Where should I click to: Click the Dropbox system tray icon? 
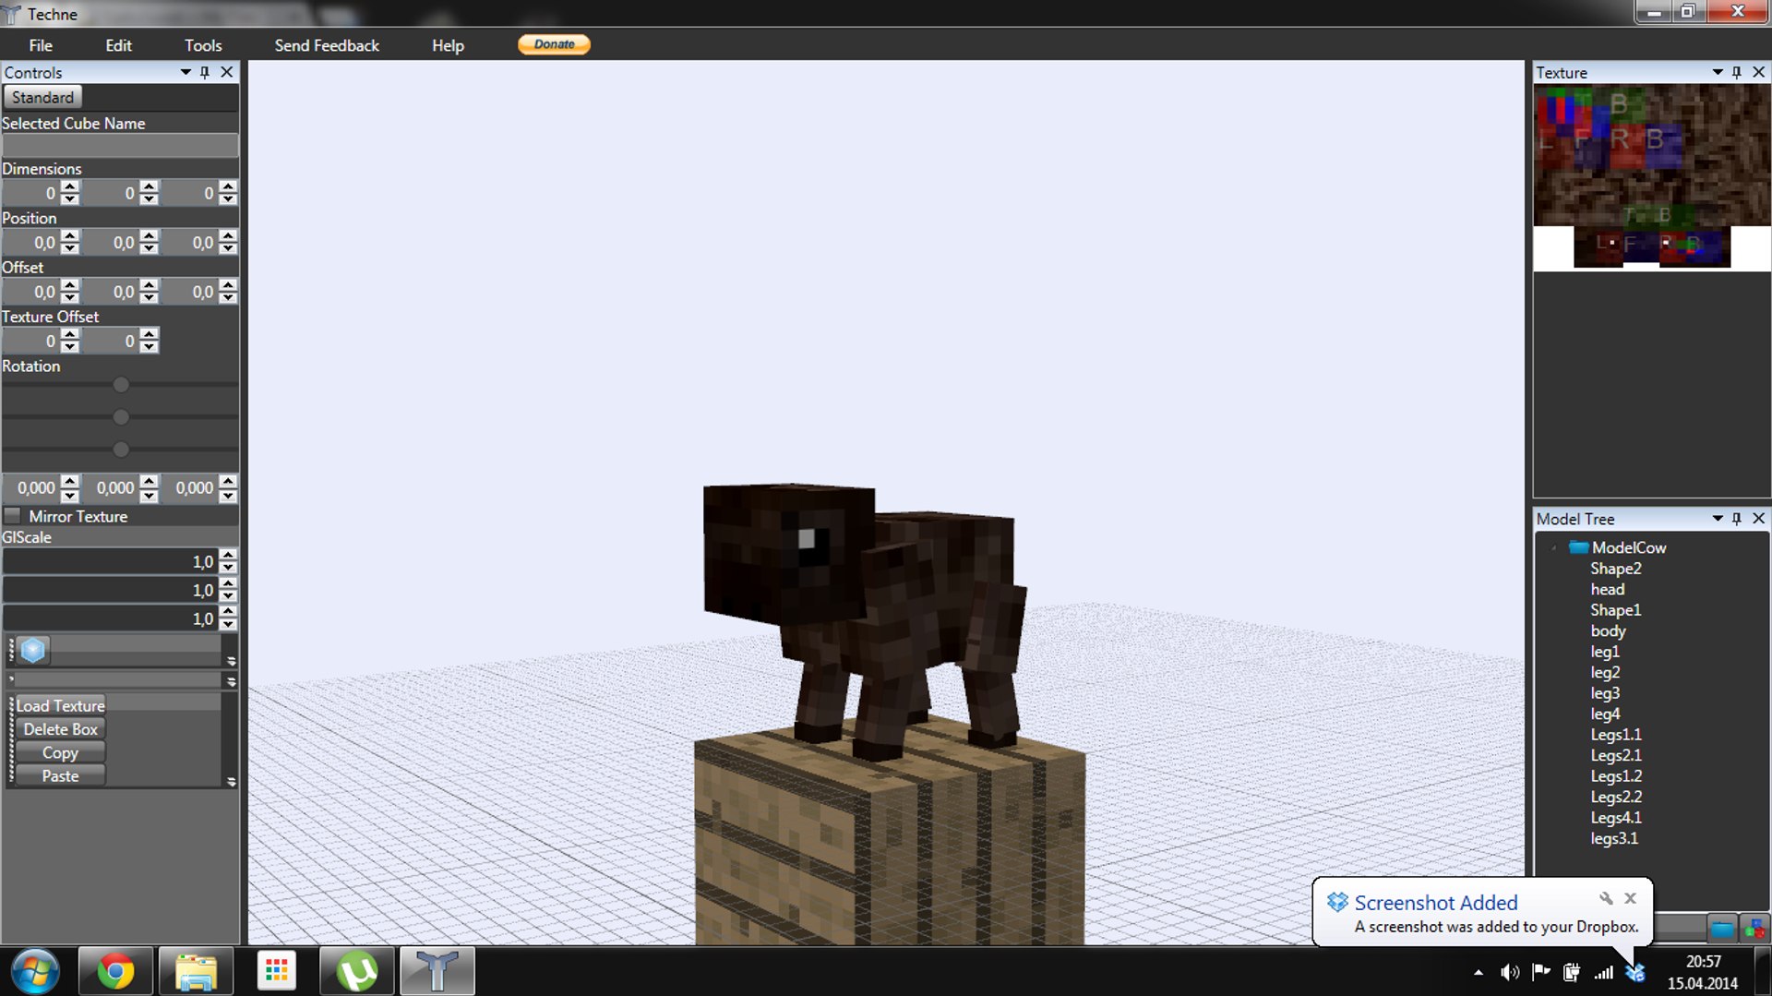(x=1634, y=972)
